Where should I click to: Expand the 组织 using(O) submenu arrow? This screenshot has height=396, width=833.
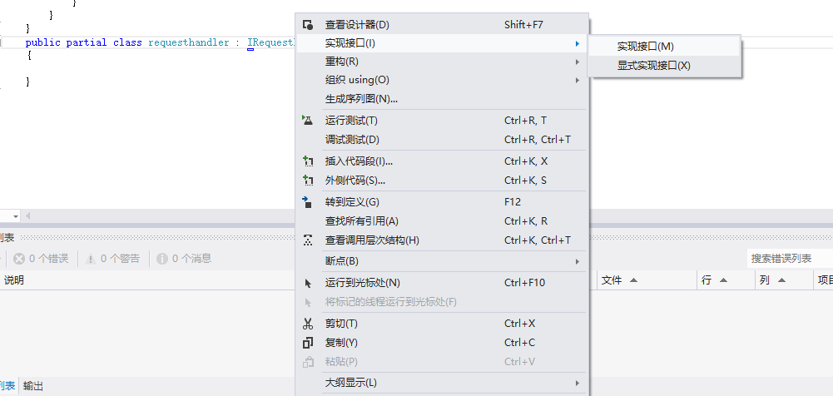click(x=577, y=80)
